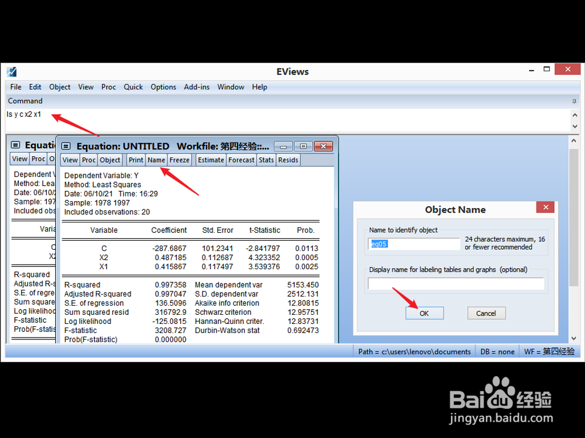Click Object in UNTITLED equation toolbar

(110, 160)
